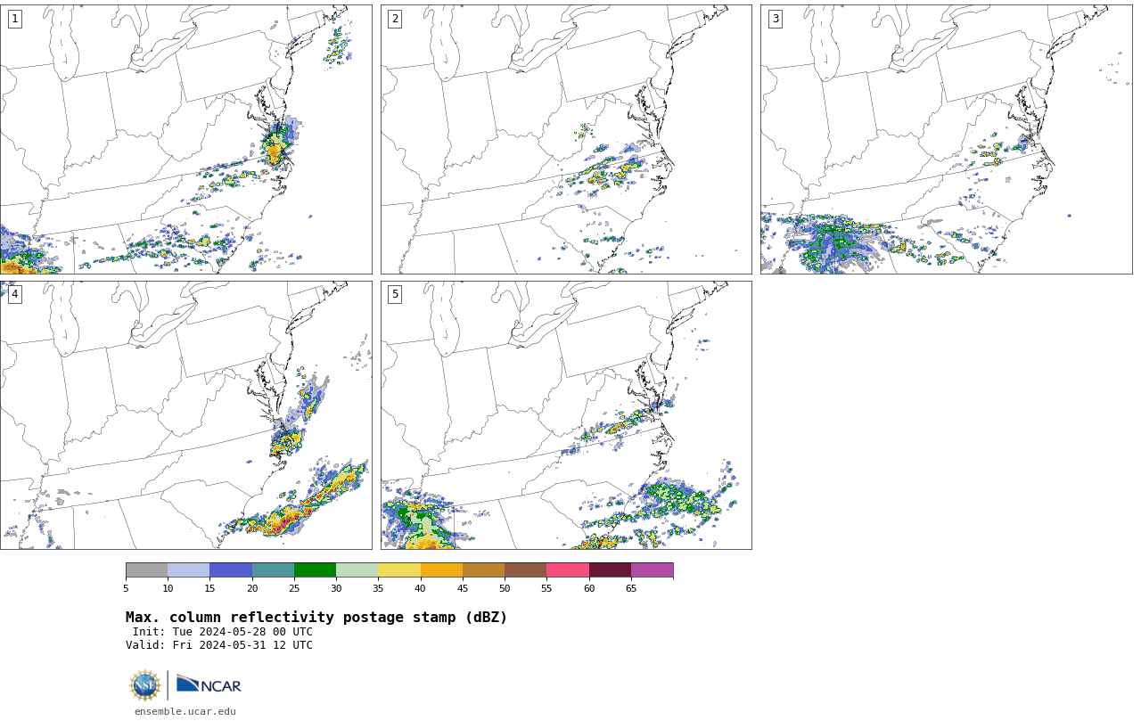Click the Valid: Fri 2024-05-31 12 UTC line
Screen dimensions: 1141x721
tap(219, 645)
